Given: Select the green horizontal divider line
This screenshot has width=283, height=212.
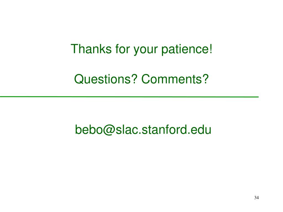Looking at the screenshot, I should (129, 97).
